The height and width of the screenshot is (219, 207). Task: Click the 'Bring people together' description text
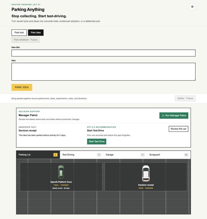pyautogui.click(x=49, y=99)
